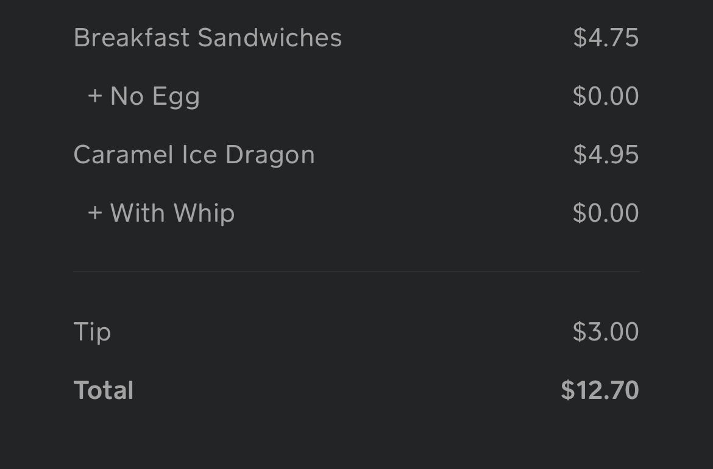Click the word Caramel in the drink name
The width and height of the screenshot is (713, 469).
123,155
